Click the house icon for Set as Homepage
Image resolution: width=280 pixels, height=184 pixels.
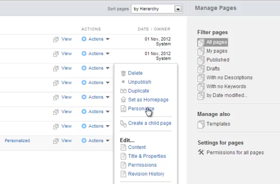coord(123,100)
